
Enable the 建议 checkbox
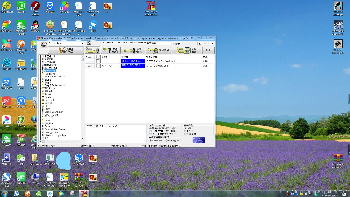(174, 44)
